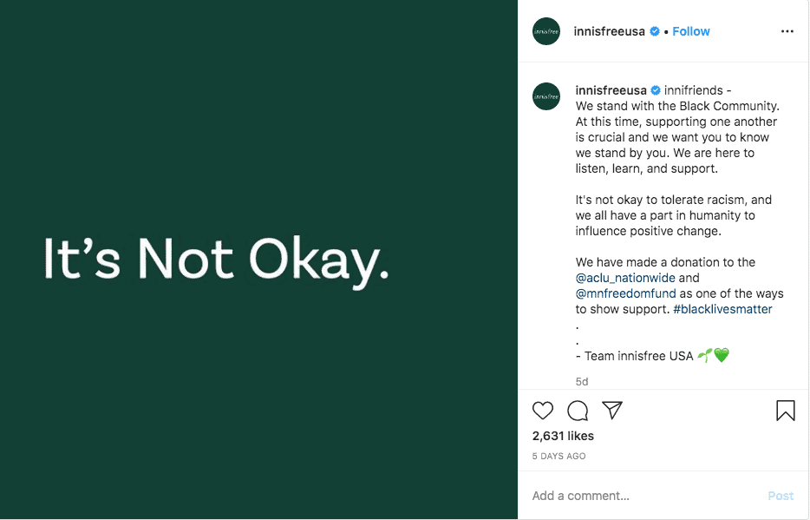This screenshot has height=520, width=810.
Task: Visit the @aclu_nationwide mention
Action: click(625, 278)
